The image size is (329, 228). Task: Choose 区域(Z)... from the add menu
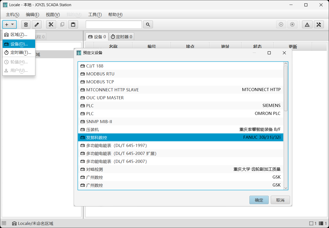(x=19, y=35)
